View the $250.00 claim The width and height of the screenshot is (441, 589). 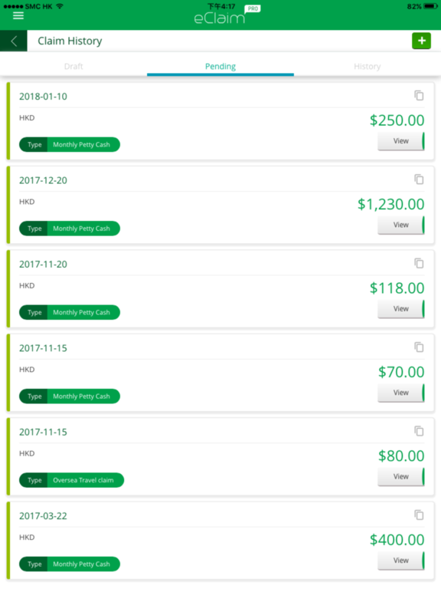[x=401, y=141]
